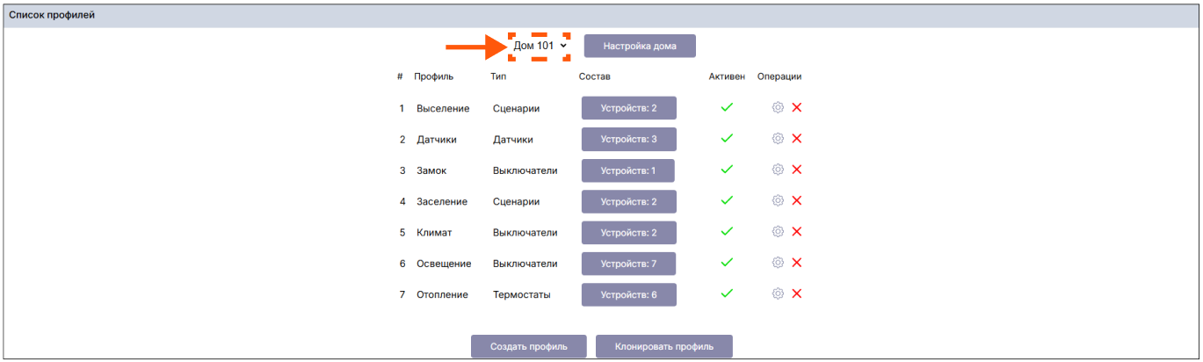Toggle active checkmark for Выселение profile
The width and height of the screenshot is (1203, 362).
727,107
